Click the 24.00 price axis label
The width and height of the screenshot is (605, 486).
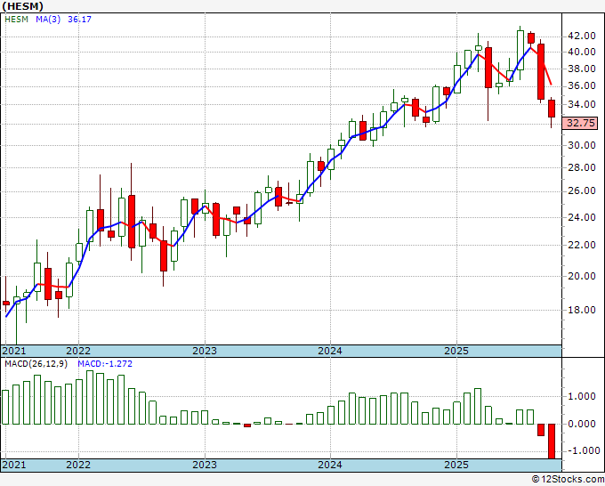click(582, 217)
